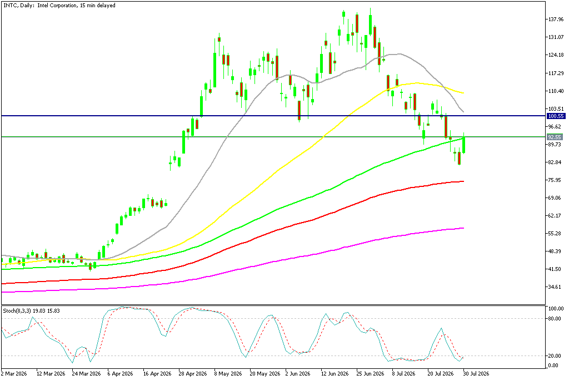
Task: Click the 96.62 price axis value
Action: 555,127
